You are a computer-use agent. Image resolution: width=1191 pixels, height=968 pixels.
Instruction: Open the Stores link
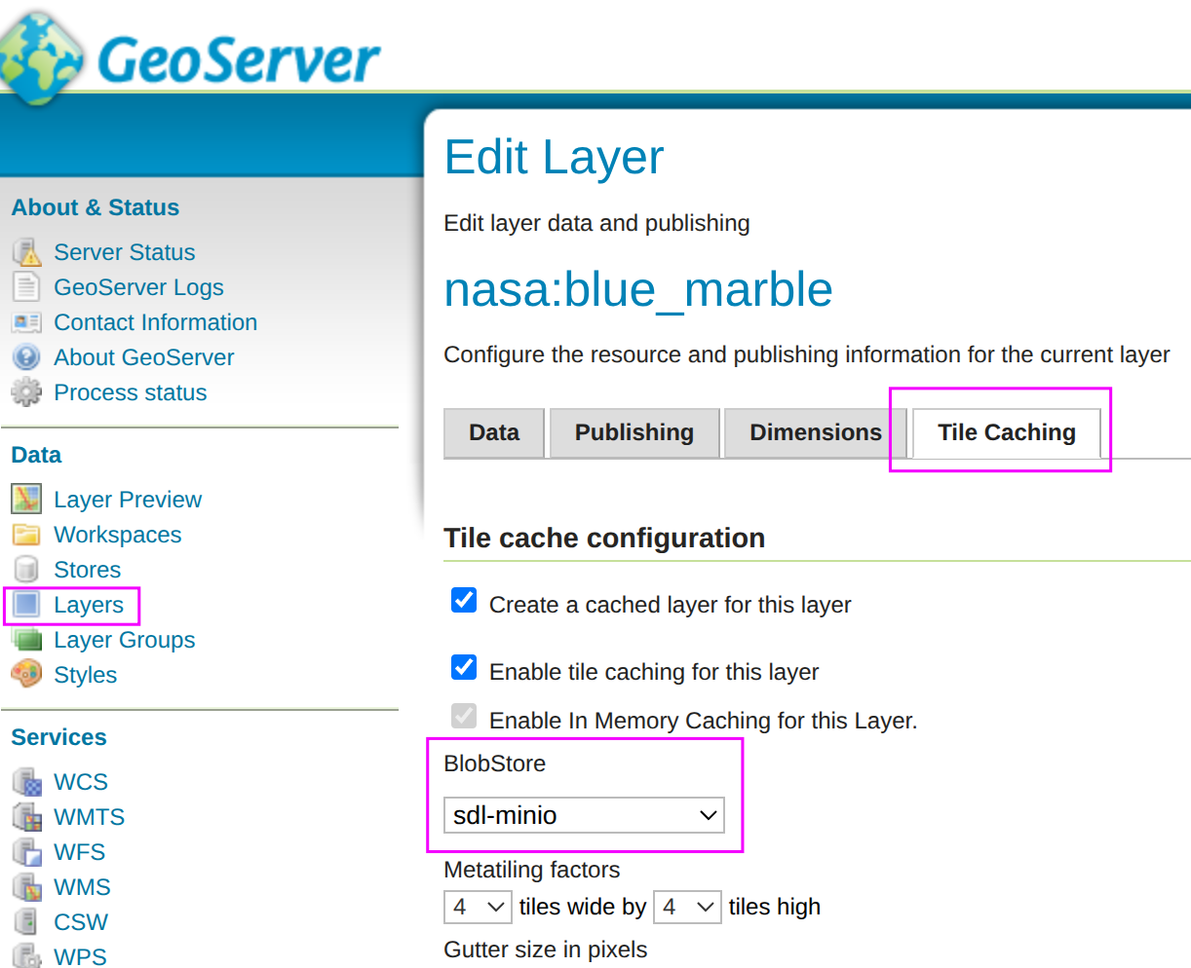tap(88, 570)
